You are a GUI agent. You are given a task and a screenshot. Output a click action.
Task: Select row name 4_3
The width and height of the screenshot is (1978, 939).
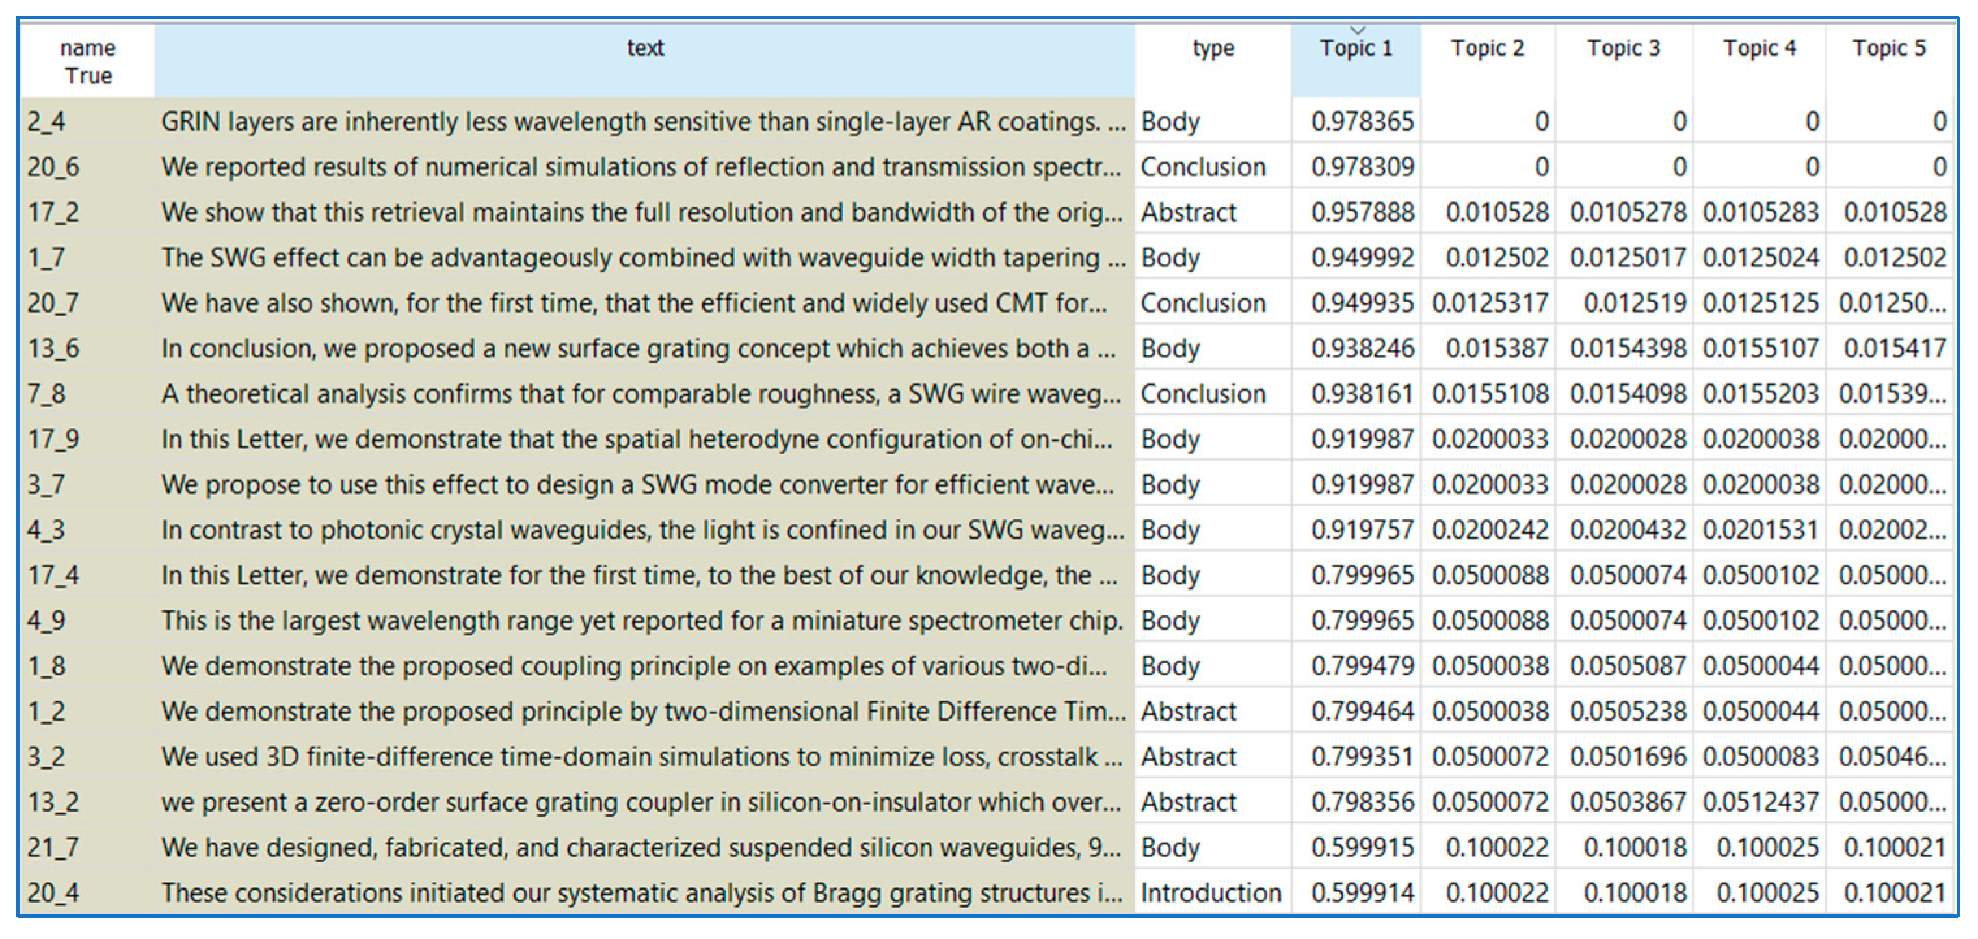pyautogui.click(x=46, y=530)
